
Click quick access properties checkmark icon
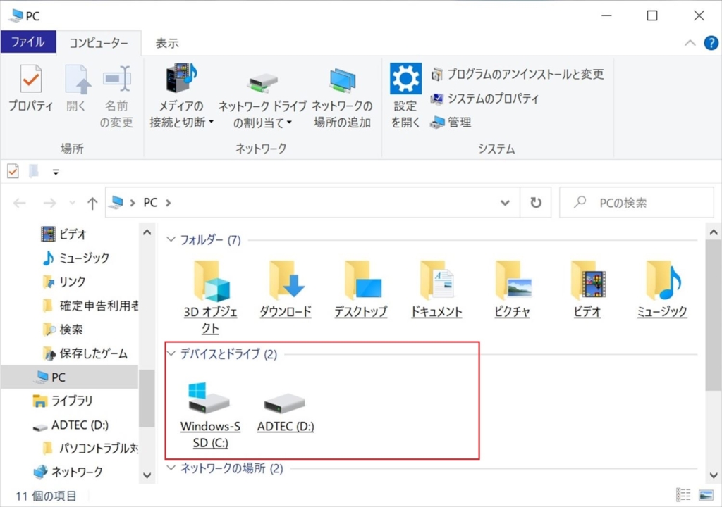13,171
